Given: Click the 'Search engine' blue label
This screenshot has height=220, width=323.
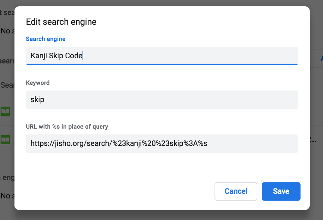Looking at the screenshot, I should 45,39.
